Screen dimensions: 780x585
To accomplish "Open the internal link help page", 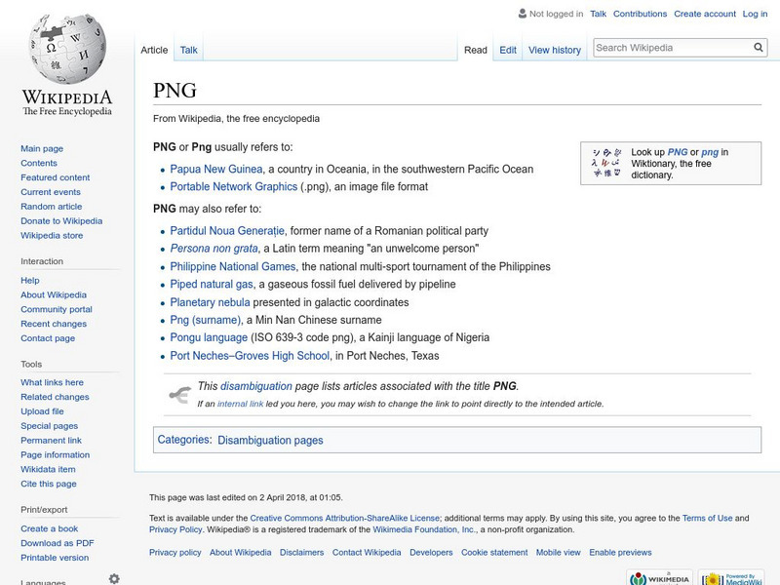I will click(240, 404).
